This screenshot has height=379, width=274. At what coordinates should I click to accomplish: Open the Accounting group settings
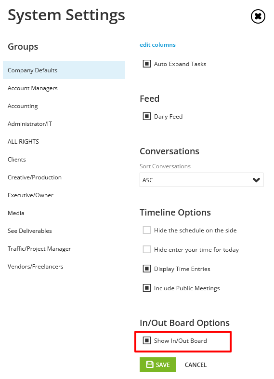pyautogui.click(x=23, y=106)
